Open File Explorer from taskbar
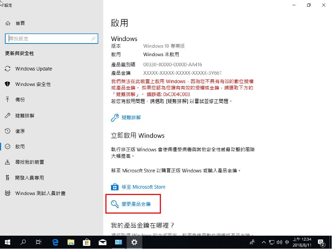Viewport: 332px width, 249px height. point(71,242)
